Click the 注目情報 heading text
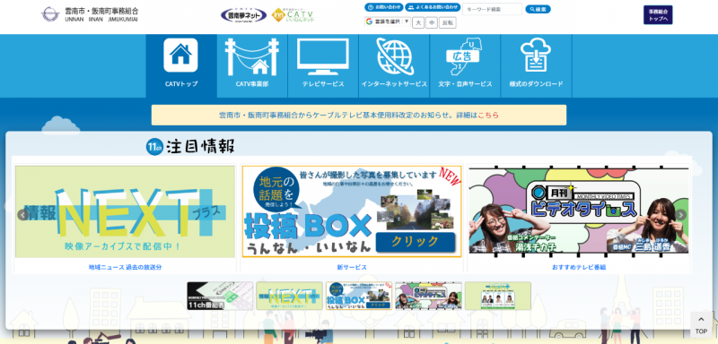Viewport: 718px width, 344px height. (200, 147)
